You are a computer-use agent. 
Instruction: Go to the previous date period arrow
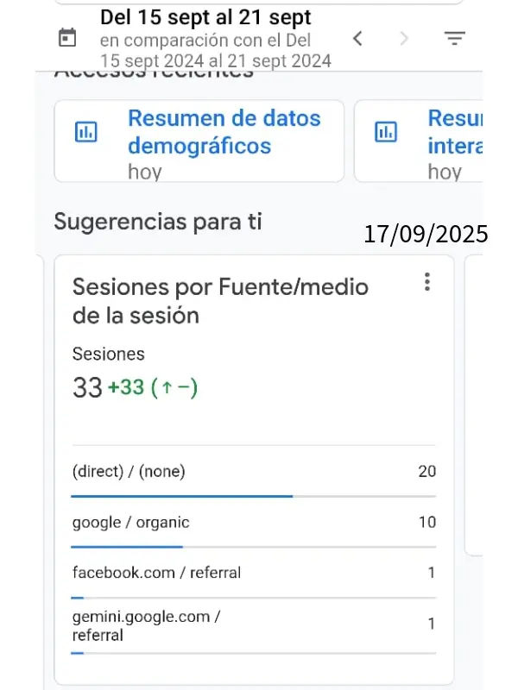357,38
